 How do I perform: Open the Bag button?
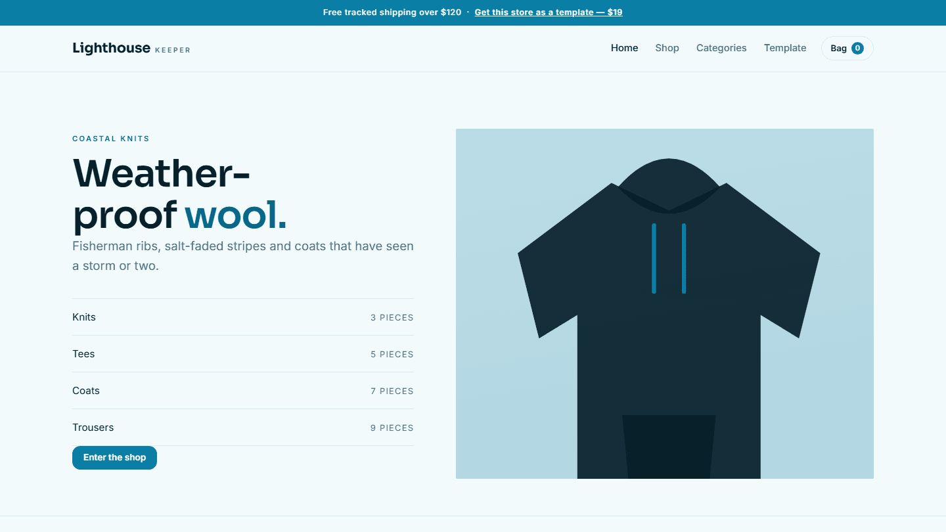[847, 48]
